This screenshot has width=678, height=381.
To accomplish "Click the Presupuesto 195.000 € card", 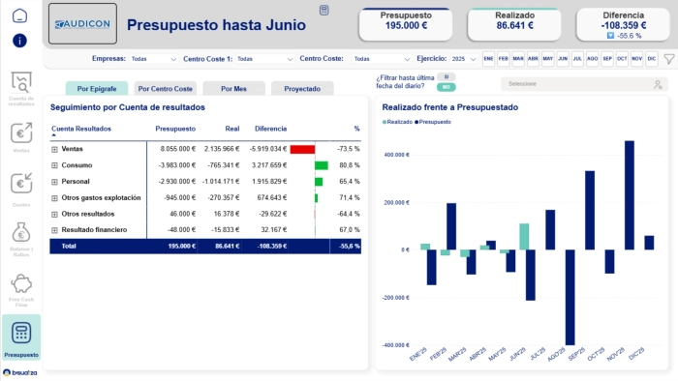I will (x=406, y=24).
